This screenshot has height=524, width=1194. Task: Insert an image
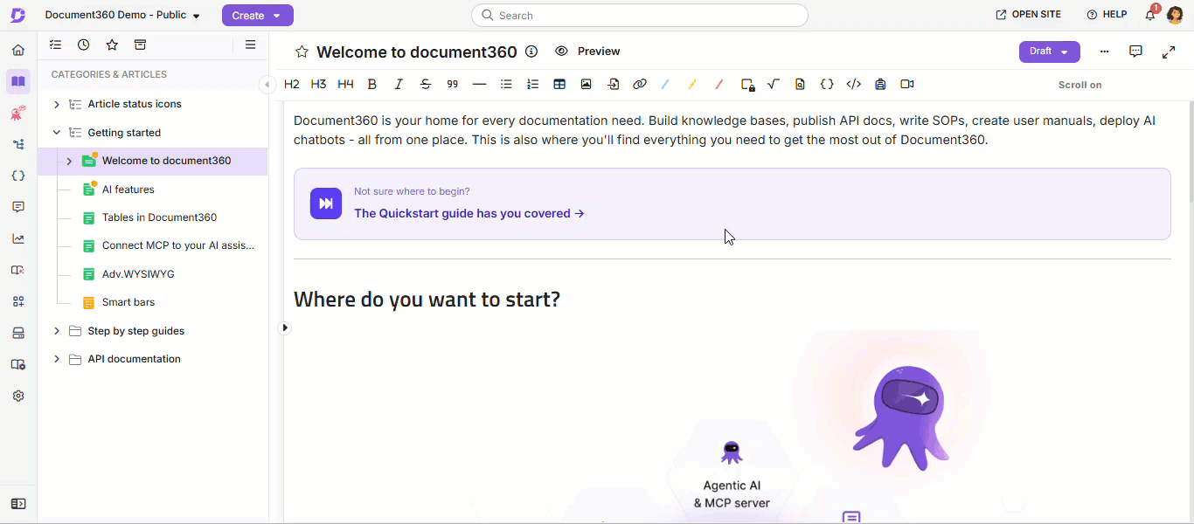point(586,85)
